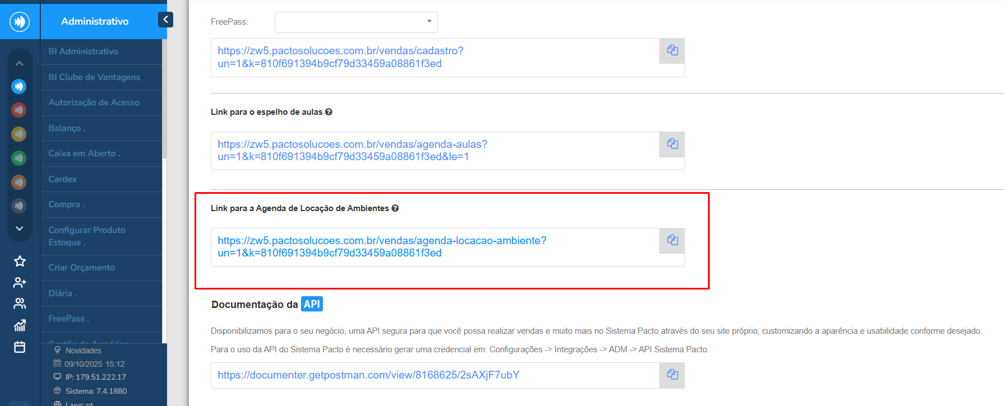Open the favorites star icon
Viewport: 1004px width, 406px height.
[x=20, y=261]
